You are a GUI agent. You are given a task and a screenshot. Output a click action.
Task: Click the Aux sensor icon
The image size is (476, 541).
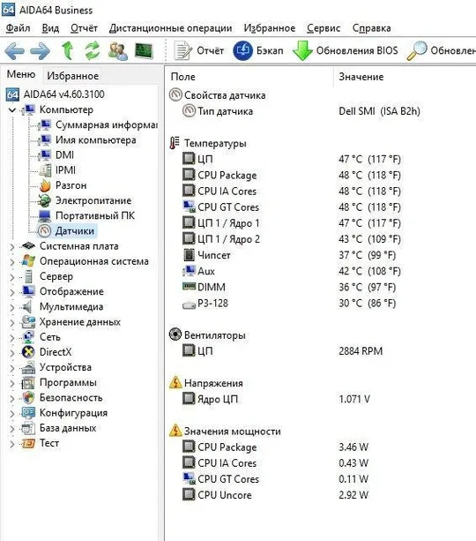[x=189, y=271]
